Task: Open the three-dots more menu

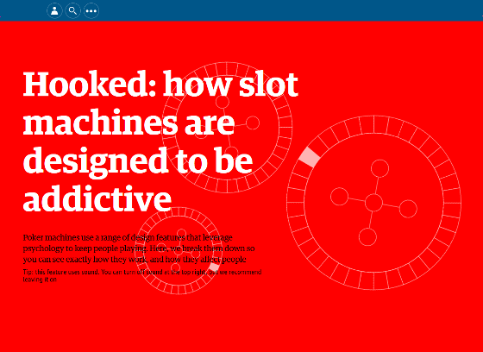Action: click(91, 11)
